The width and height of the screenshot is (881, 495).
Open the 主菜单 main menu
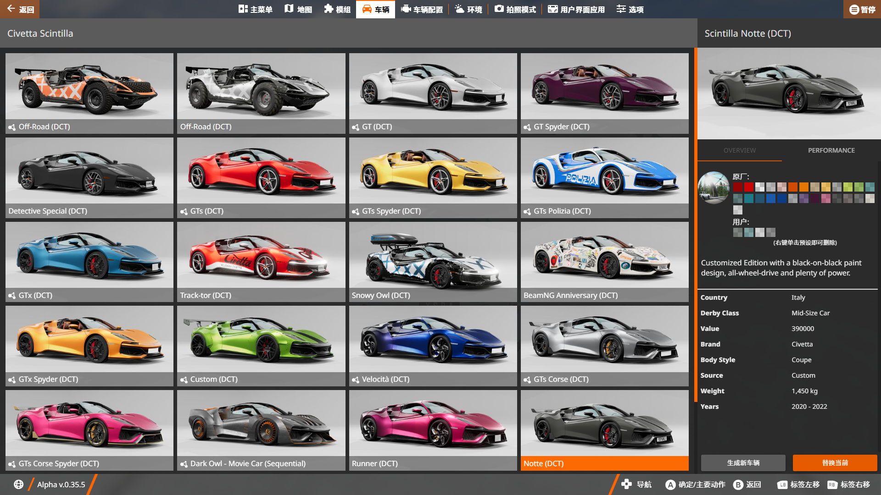pos(256,9)
